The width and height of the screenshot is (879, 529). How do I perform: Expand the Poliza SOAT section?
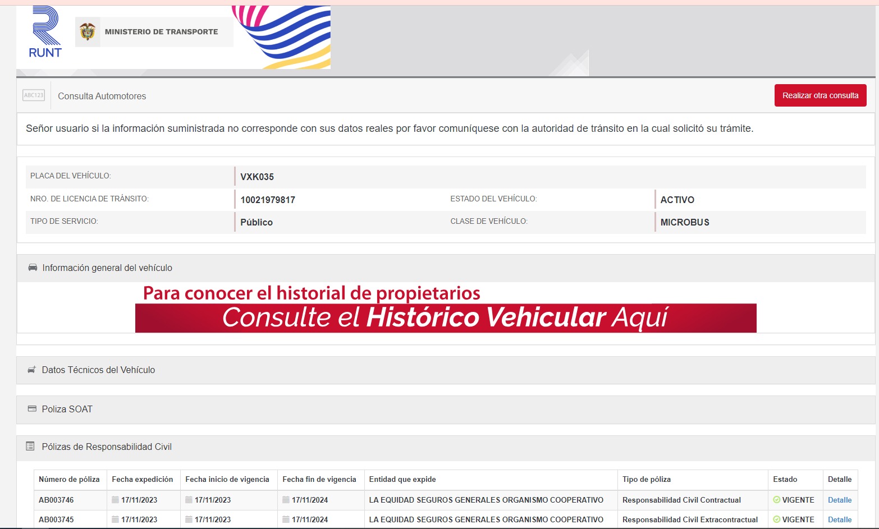(x=67, y=410)
